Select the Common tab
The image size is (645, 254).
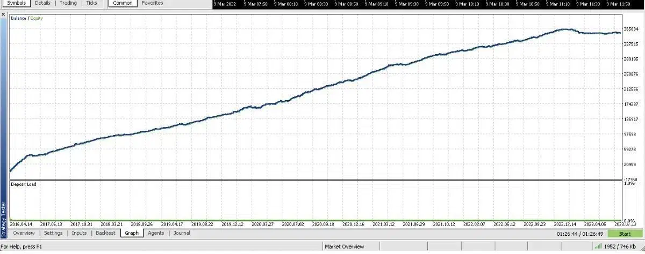pyautogui.click(x=123, y=3)
